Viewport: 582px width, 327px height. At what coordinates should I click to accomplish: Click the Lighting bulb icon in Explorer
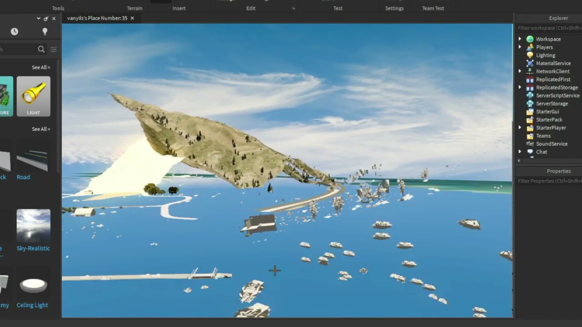coord(530,55)
